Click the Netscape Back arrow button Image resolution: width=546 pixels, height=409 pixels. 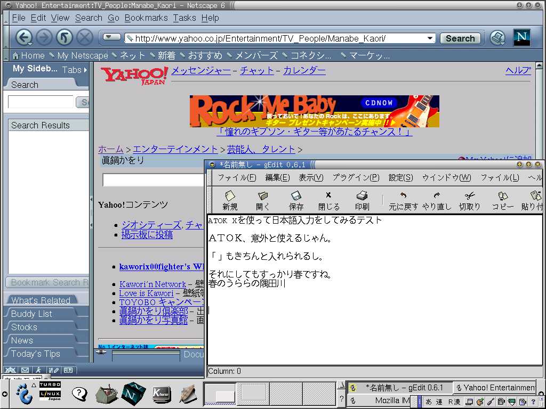point(23,38)
